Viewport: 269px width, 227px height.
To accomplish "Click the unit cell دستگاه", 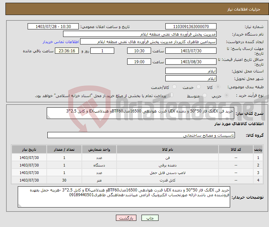I will pos(99,165).
